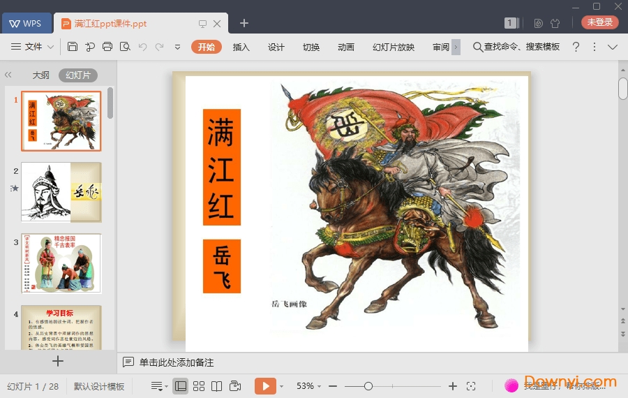
Task: Click the 幻灯片 1 / 28 status text
Action: point(33,386)
